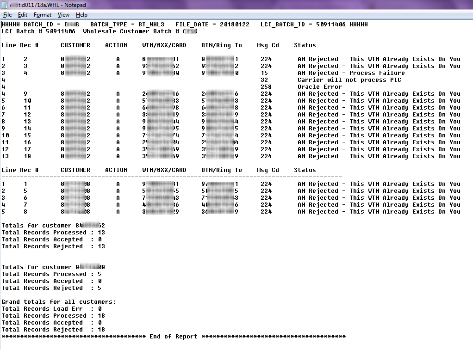The image size is (473, 350).
Task: Click the Msg Cd column header
Action: (268, 45)
